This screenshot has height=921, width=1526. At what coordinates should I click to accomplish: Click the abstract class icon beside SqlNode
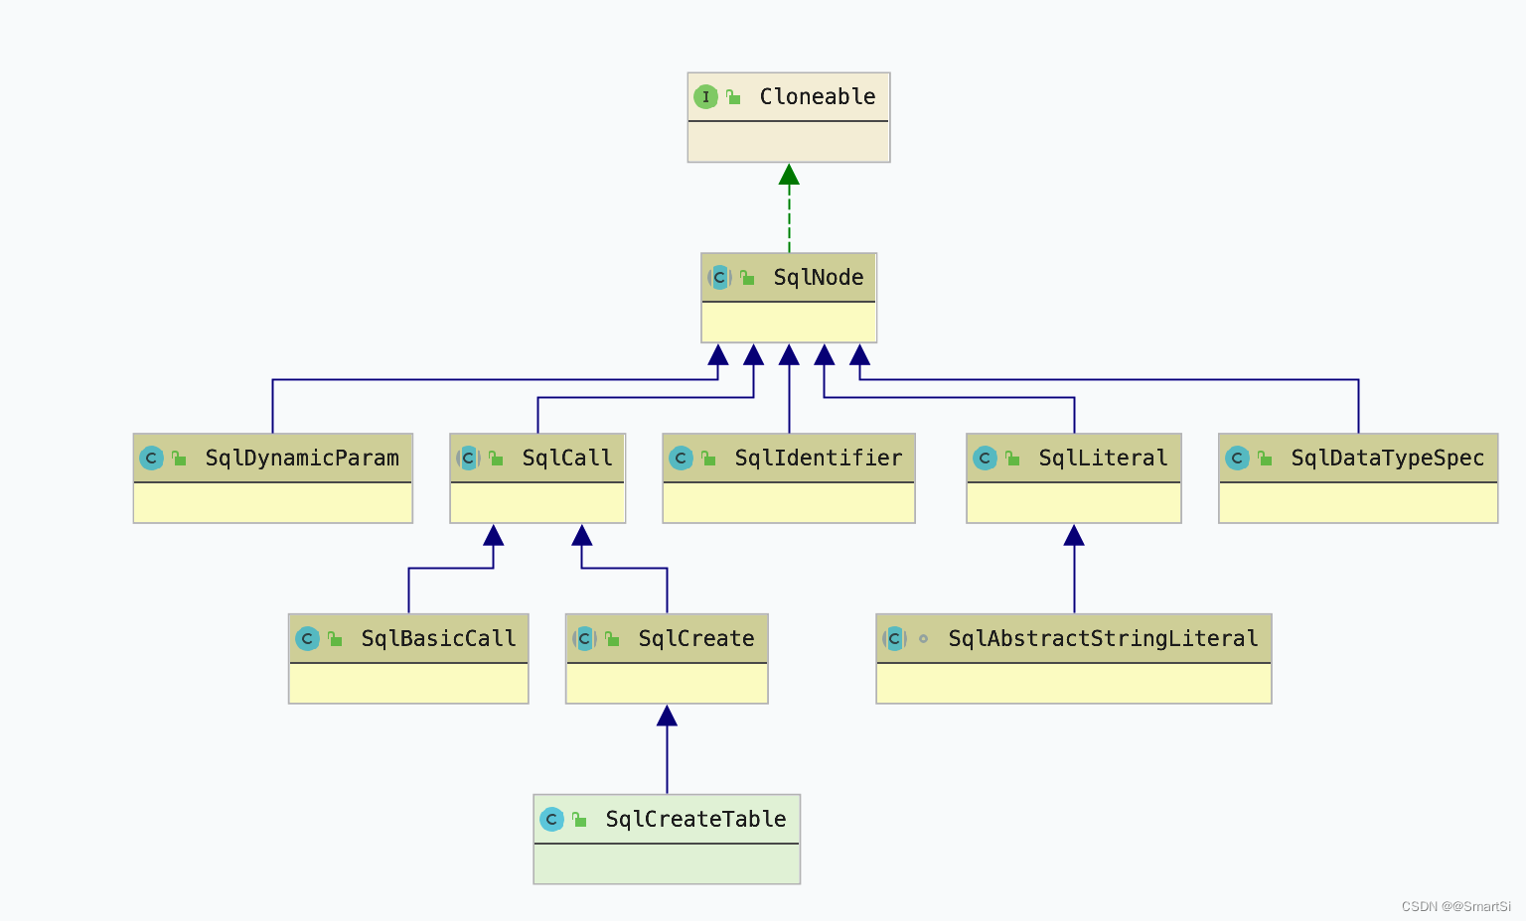click(719, 277)
